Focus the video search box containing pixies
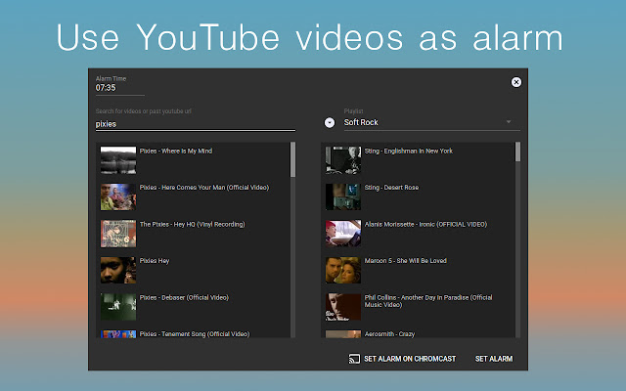 tap(196, 124)
